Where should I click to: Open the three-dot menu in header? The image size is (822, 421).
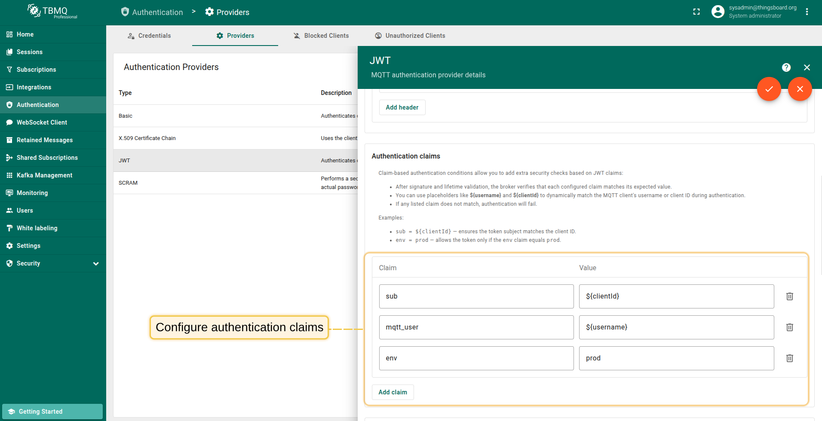tap(807, 12)
